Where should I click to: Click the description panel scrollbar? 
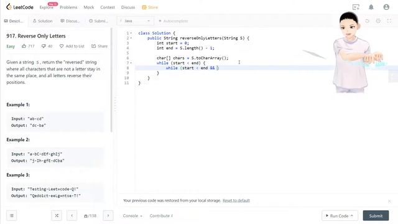[111, 80]
